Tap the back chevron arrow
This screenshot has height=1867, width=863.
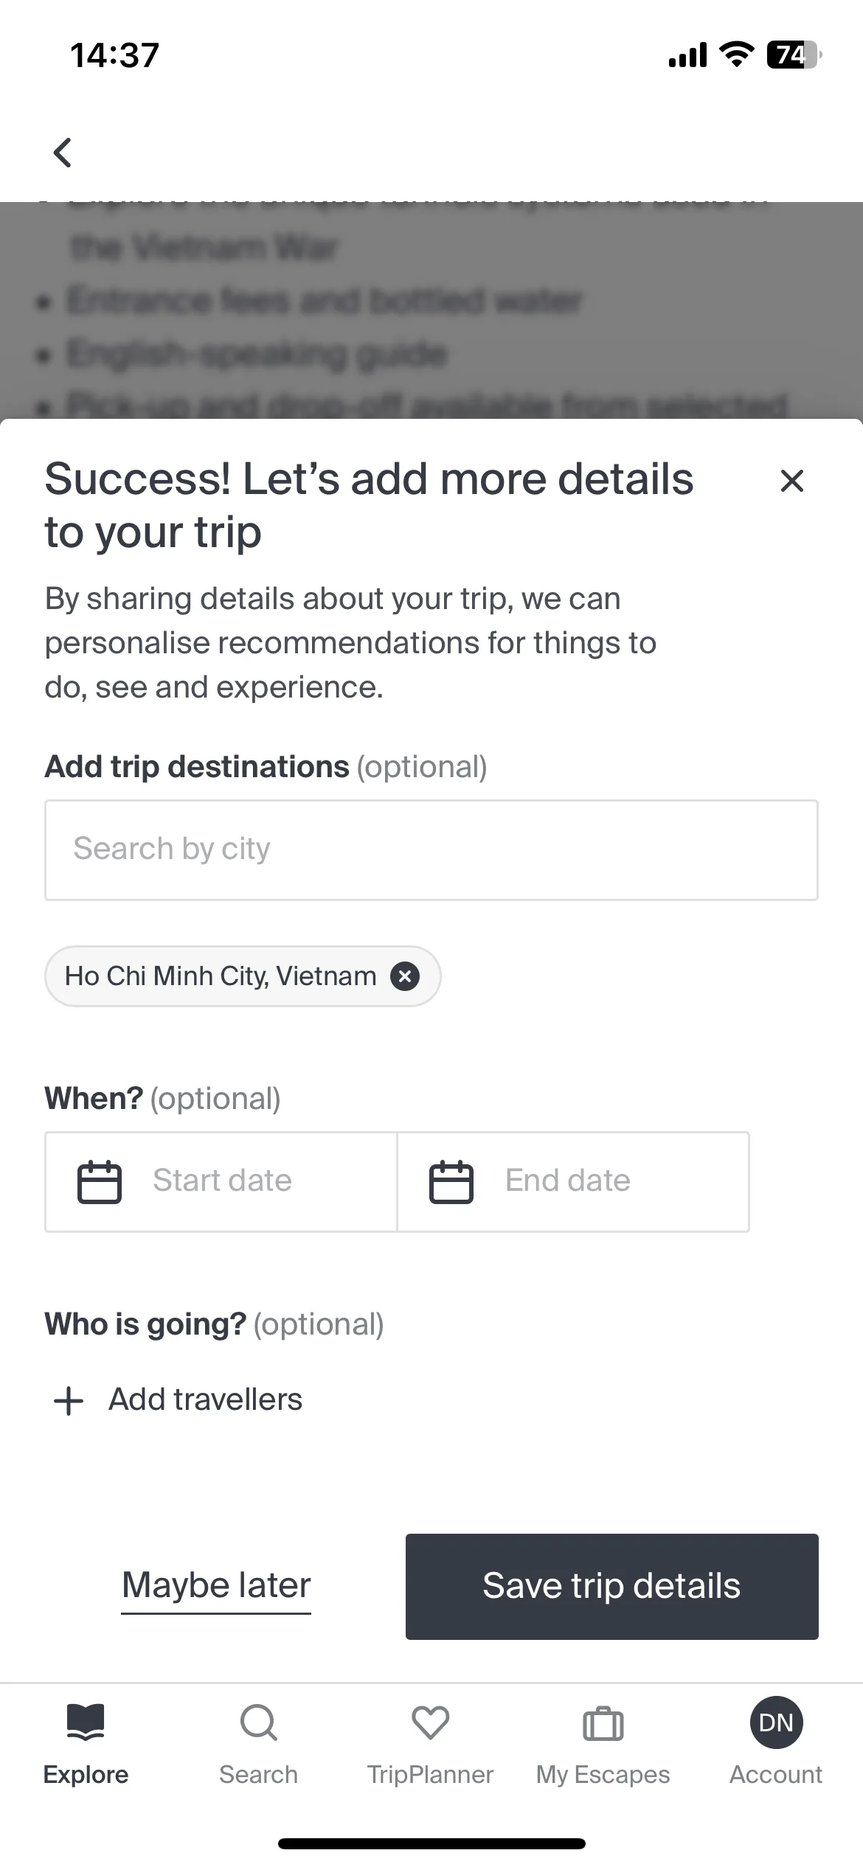tap(63, 153)
